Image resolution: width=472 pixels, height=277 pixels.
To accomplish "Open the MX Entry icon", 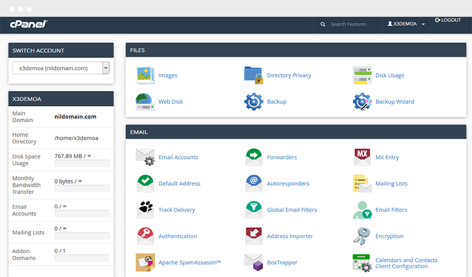I will 362,157.
